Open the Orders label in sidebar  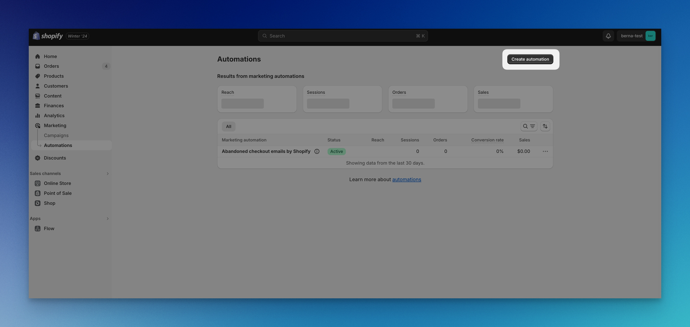(51, 66)
